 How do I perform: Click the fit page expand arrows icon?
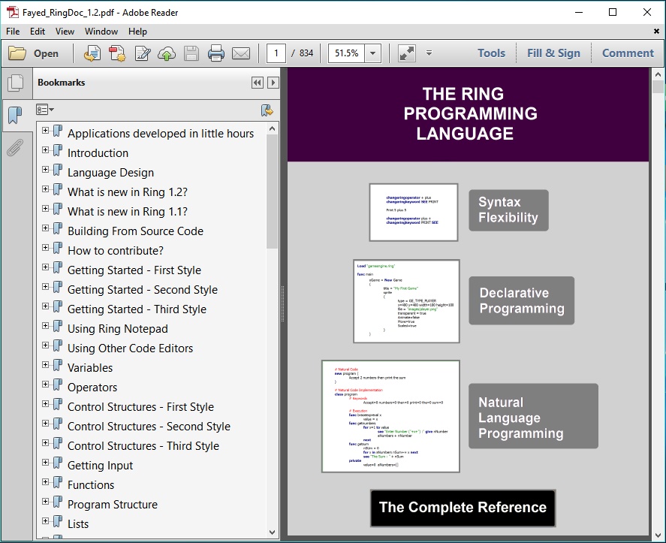pyautogui.click(x=406, y=53)
